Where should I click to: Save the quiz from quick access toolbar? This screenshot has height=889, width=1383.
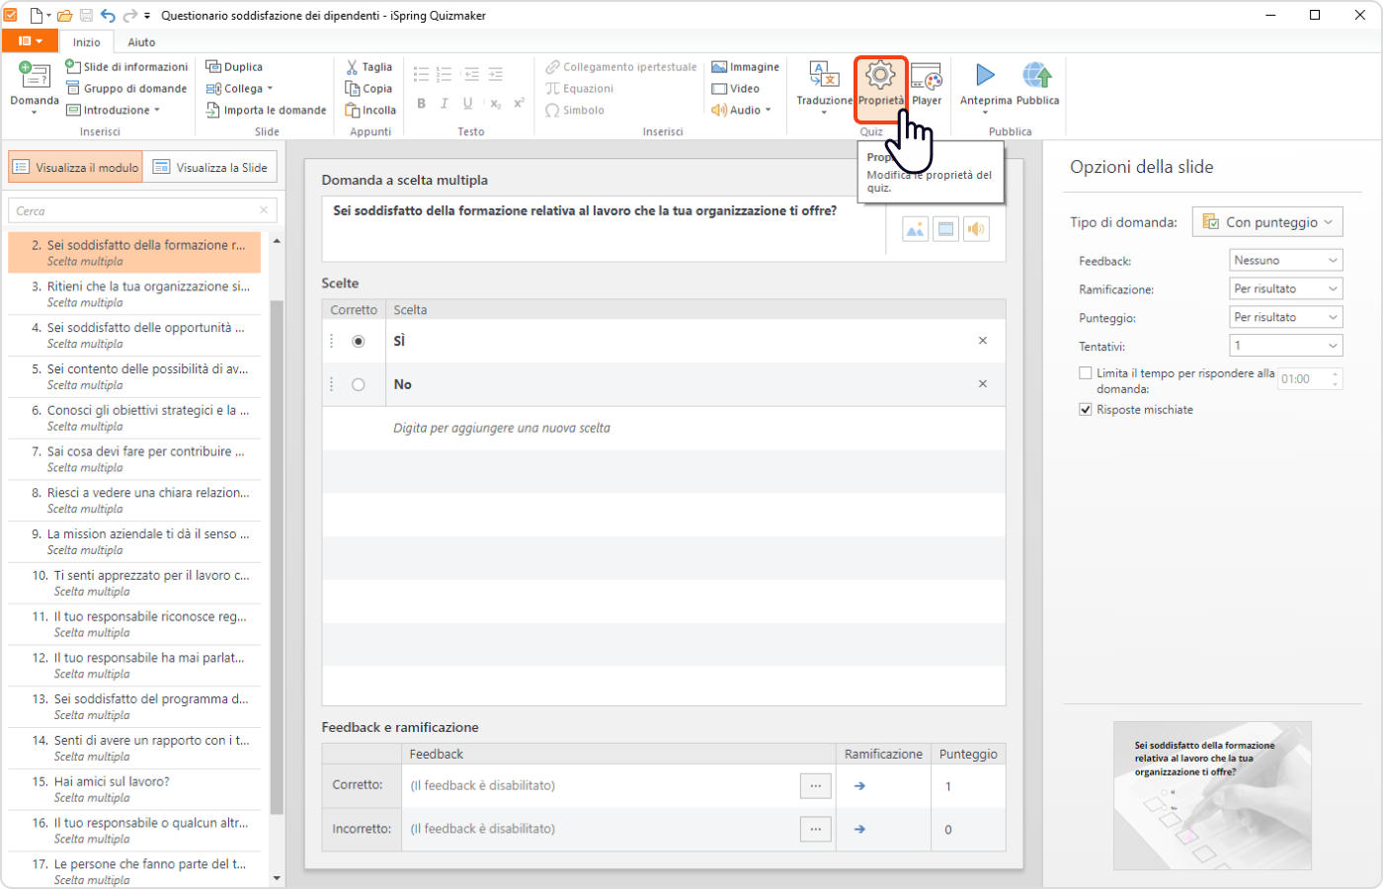point(86,16)
